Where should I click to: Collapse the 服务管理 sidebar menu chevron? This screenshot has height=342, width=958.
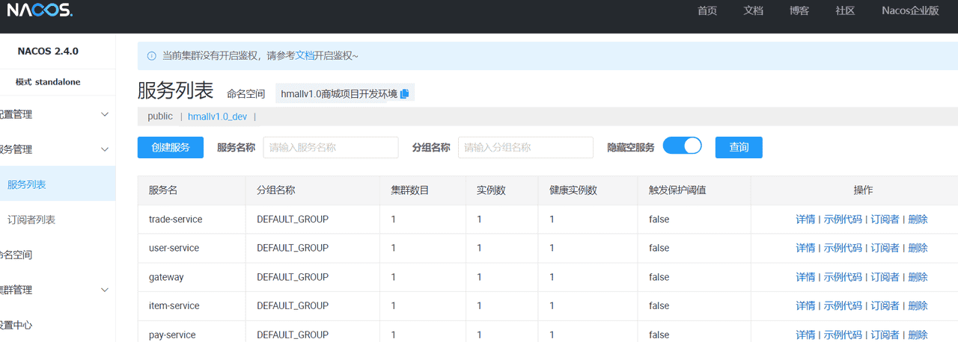coord(105,149)
